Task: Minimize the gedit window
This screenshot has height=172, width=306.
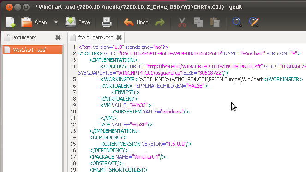Action: (x=18, y=7)
